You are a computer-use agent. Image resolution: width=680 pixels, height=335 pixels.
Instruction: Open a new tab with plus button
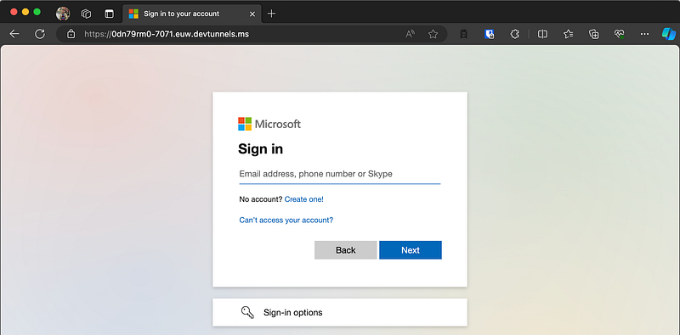271,14
